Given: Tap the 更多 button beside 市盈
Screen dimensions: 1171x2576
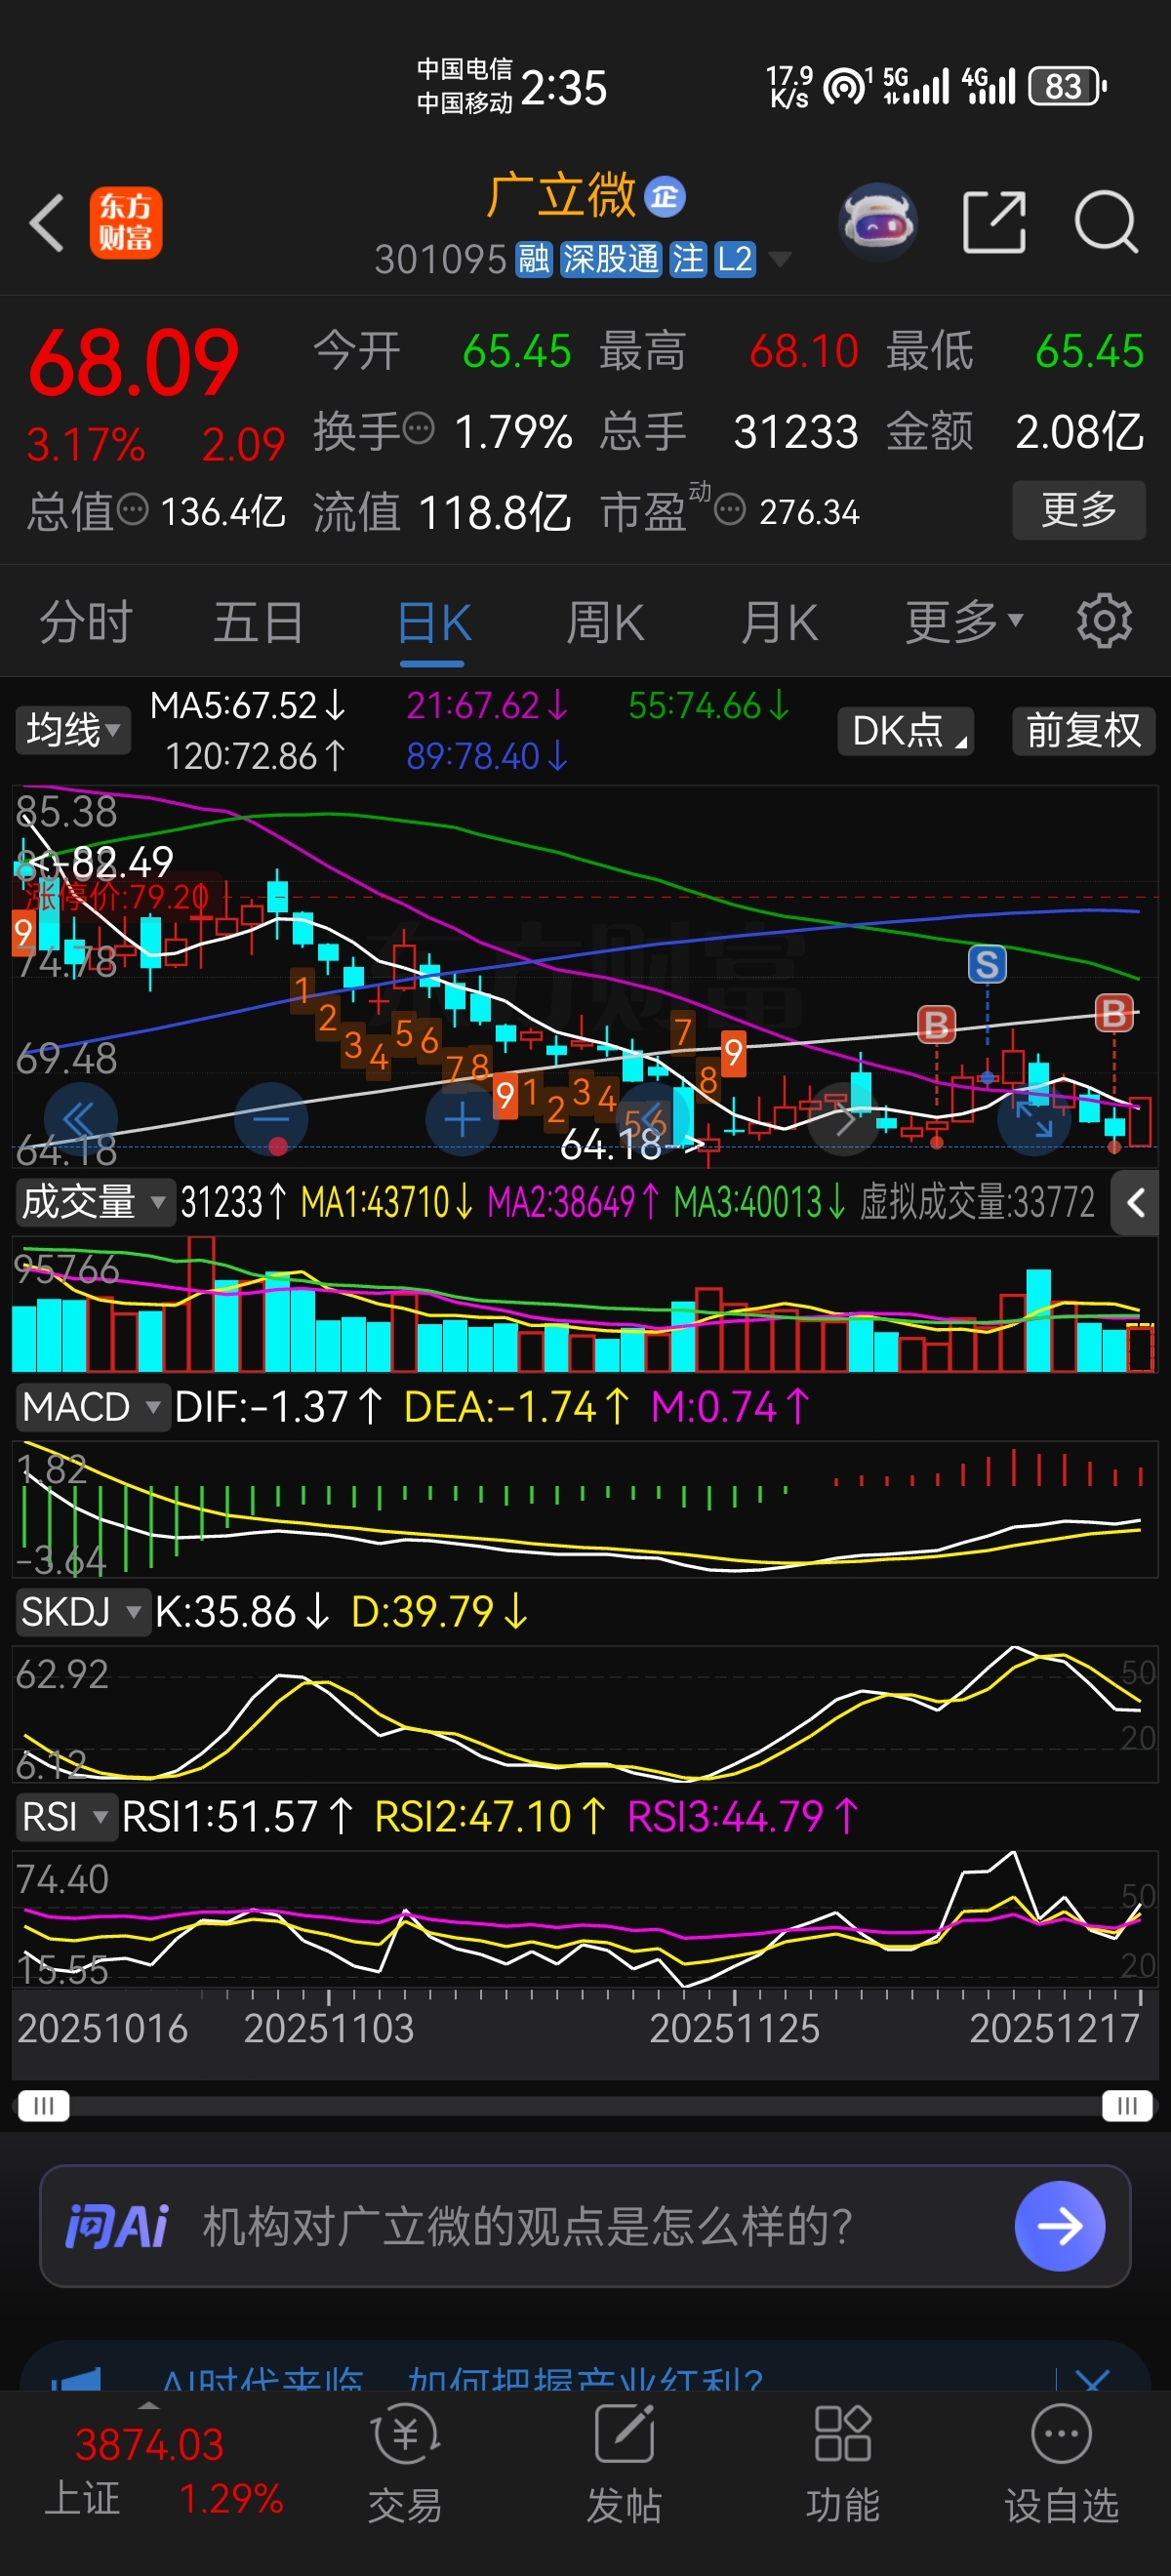Looking at the screenshot, I should [x=1079, y=510].
